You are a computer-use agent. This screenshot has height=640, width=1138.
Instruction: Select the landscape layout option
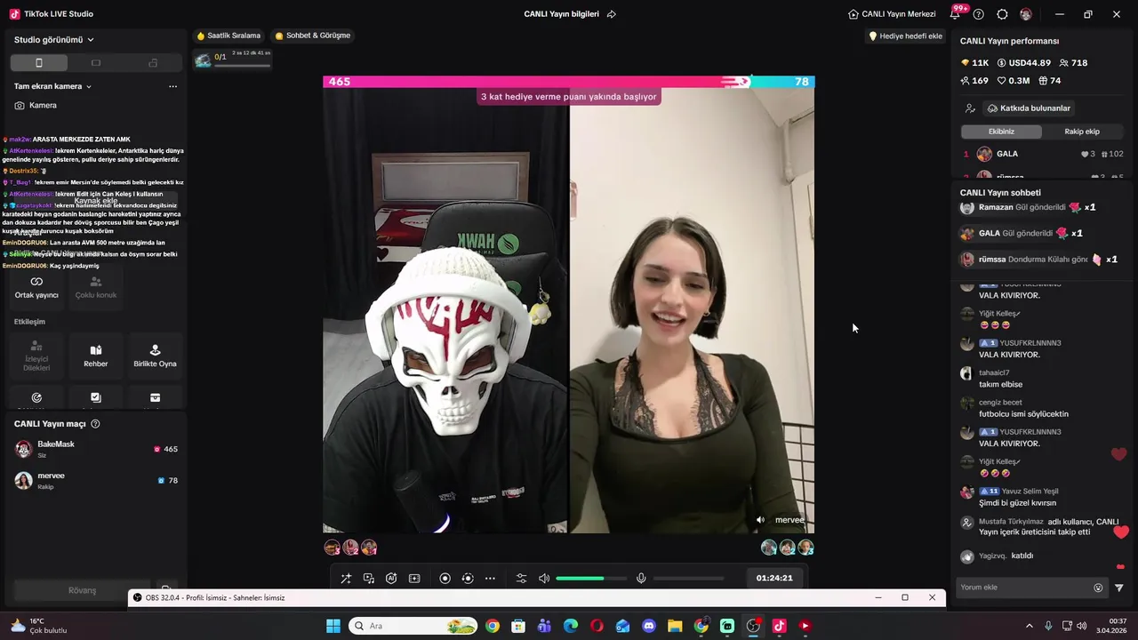(x=96, y=63)
